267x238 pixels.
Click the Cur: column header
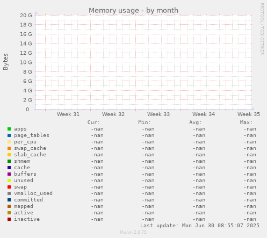[x=93, y=122]
